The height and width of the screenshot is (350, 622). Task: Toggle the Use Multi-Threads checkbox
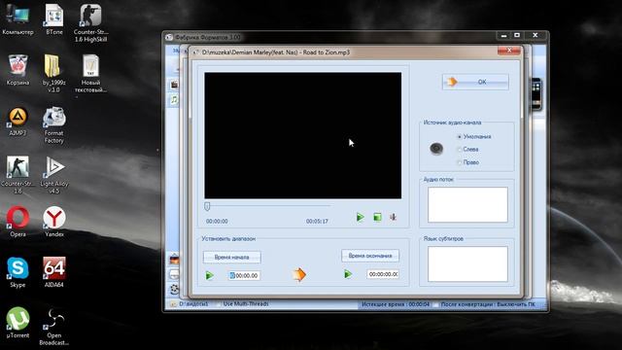pos(218,304)
